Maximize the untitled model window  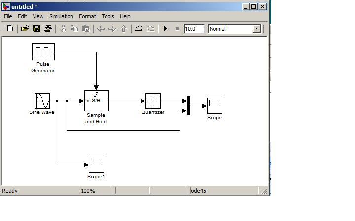253,7
